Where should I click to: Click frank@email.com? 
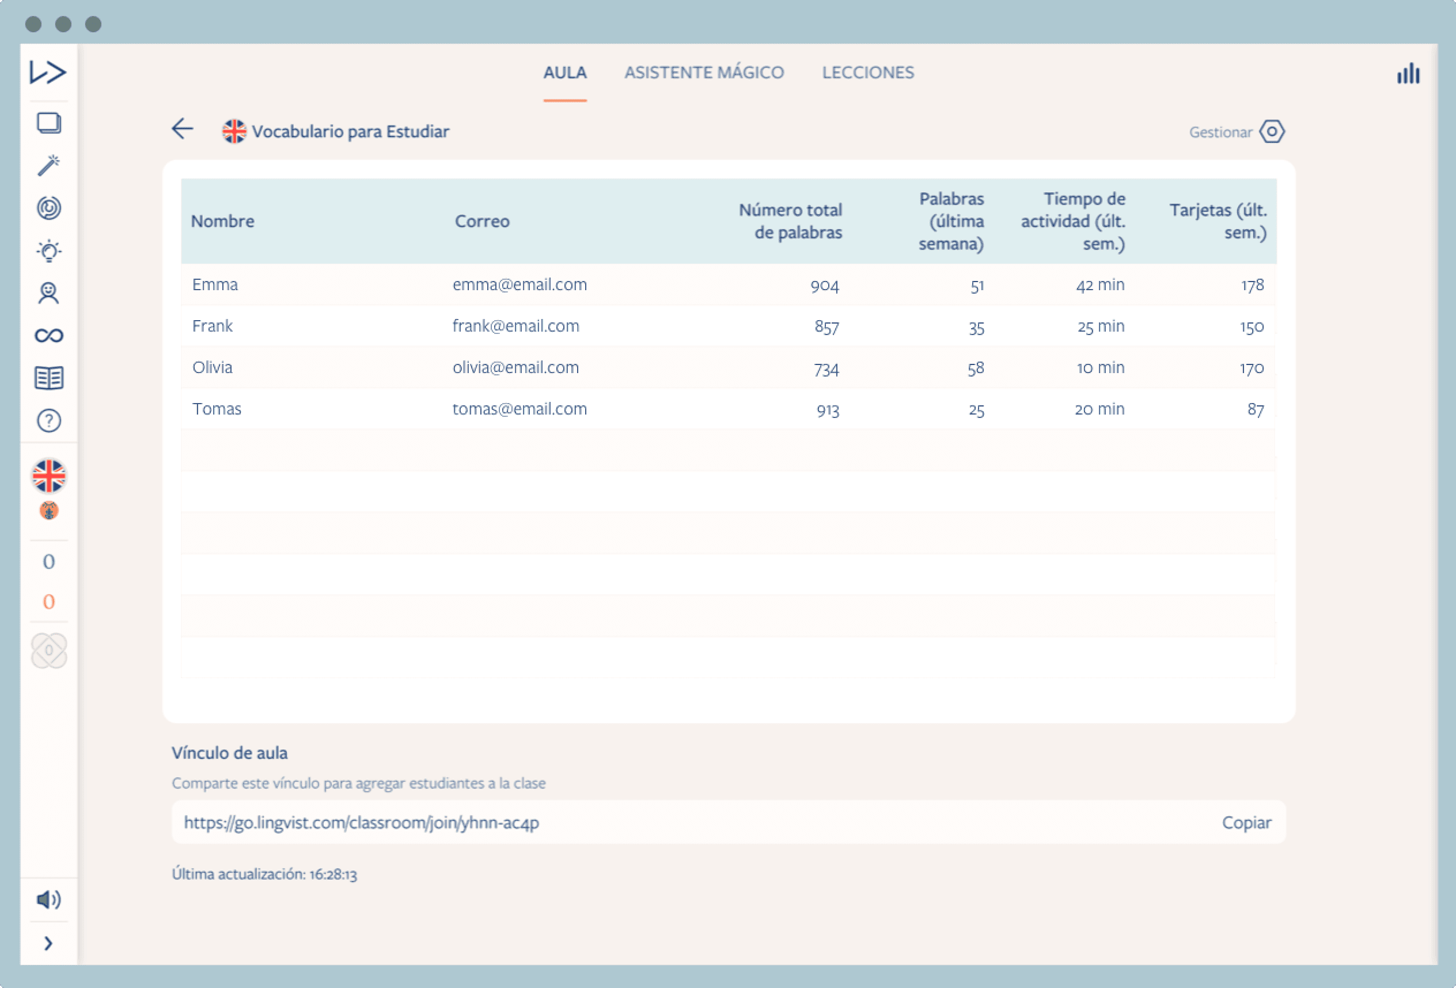coord(516,326)
